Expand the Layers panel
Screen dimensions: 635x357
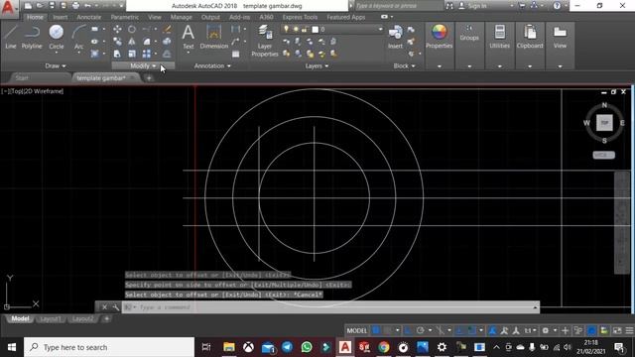click(317, 65)
